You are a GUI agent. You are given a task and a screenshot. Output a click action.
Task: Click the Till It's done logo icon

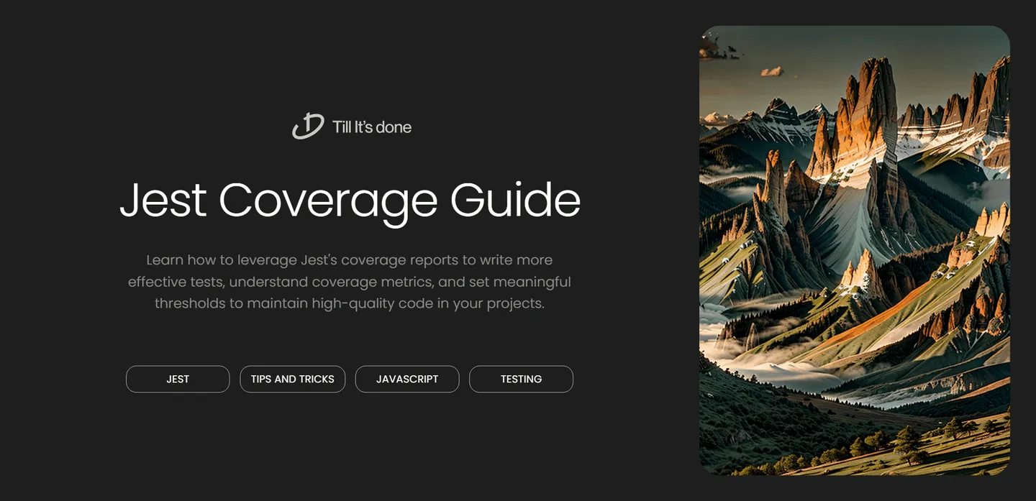point(308,127)
